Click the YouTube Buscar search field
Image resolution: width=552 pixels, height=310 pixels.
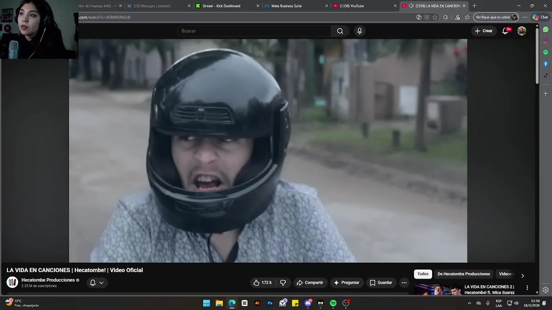click(x=254, y=31)
